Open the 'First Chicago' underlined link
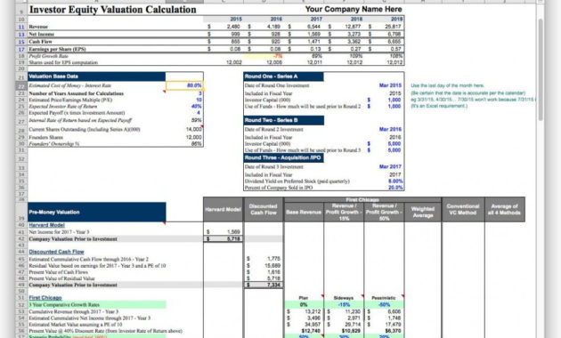The width and height of the screenshot is (561, 338). (x=45, y=298)
